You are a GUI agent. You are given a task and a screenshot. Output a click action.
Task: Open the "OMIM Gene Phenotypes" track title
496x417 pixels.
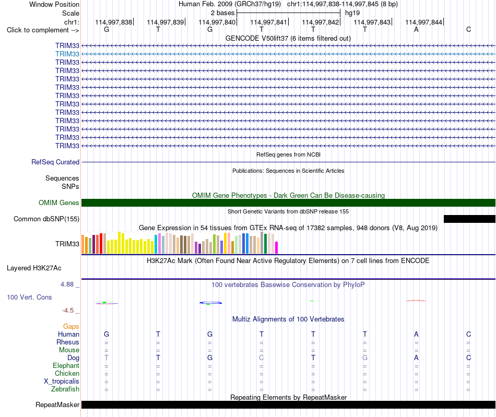(x=288, y=195)
